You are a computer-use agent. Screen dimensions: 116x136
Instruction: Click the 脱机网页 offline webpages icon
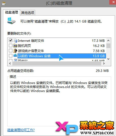pos(15,46)
